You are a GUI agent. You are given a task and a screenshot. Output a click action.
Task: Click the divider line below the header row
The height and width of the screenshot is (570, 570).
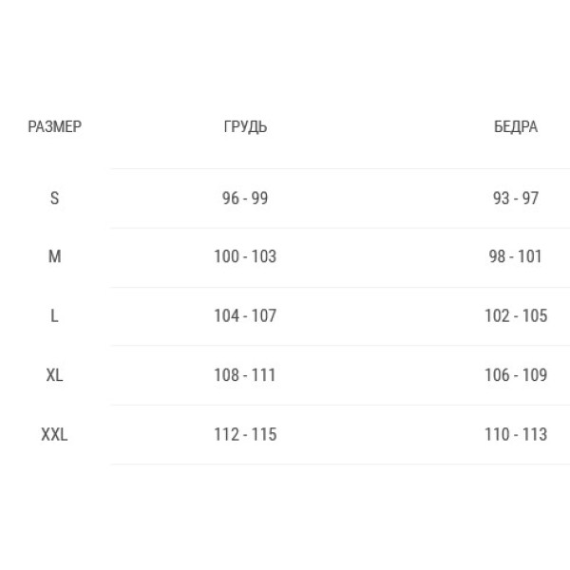(340, 169)
